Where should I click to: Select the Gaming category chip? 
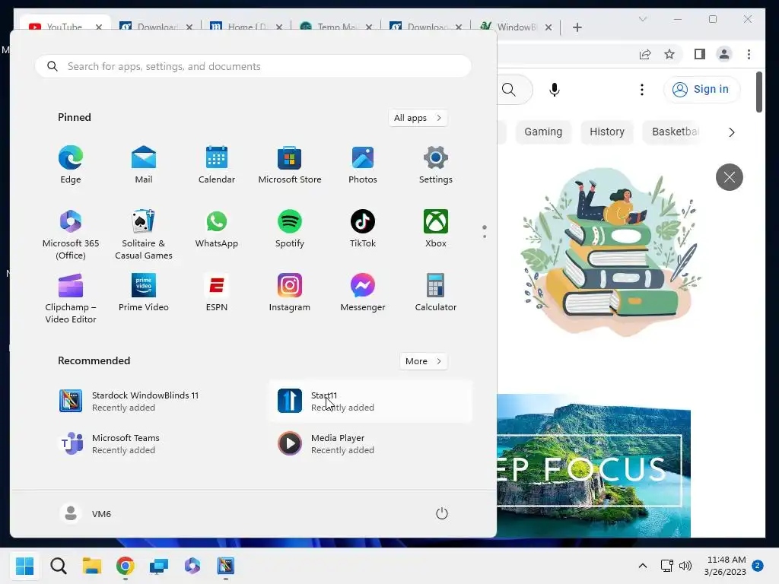[543, 132]
